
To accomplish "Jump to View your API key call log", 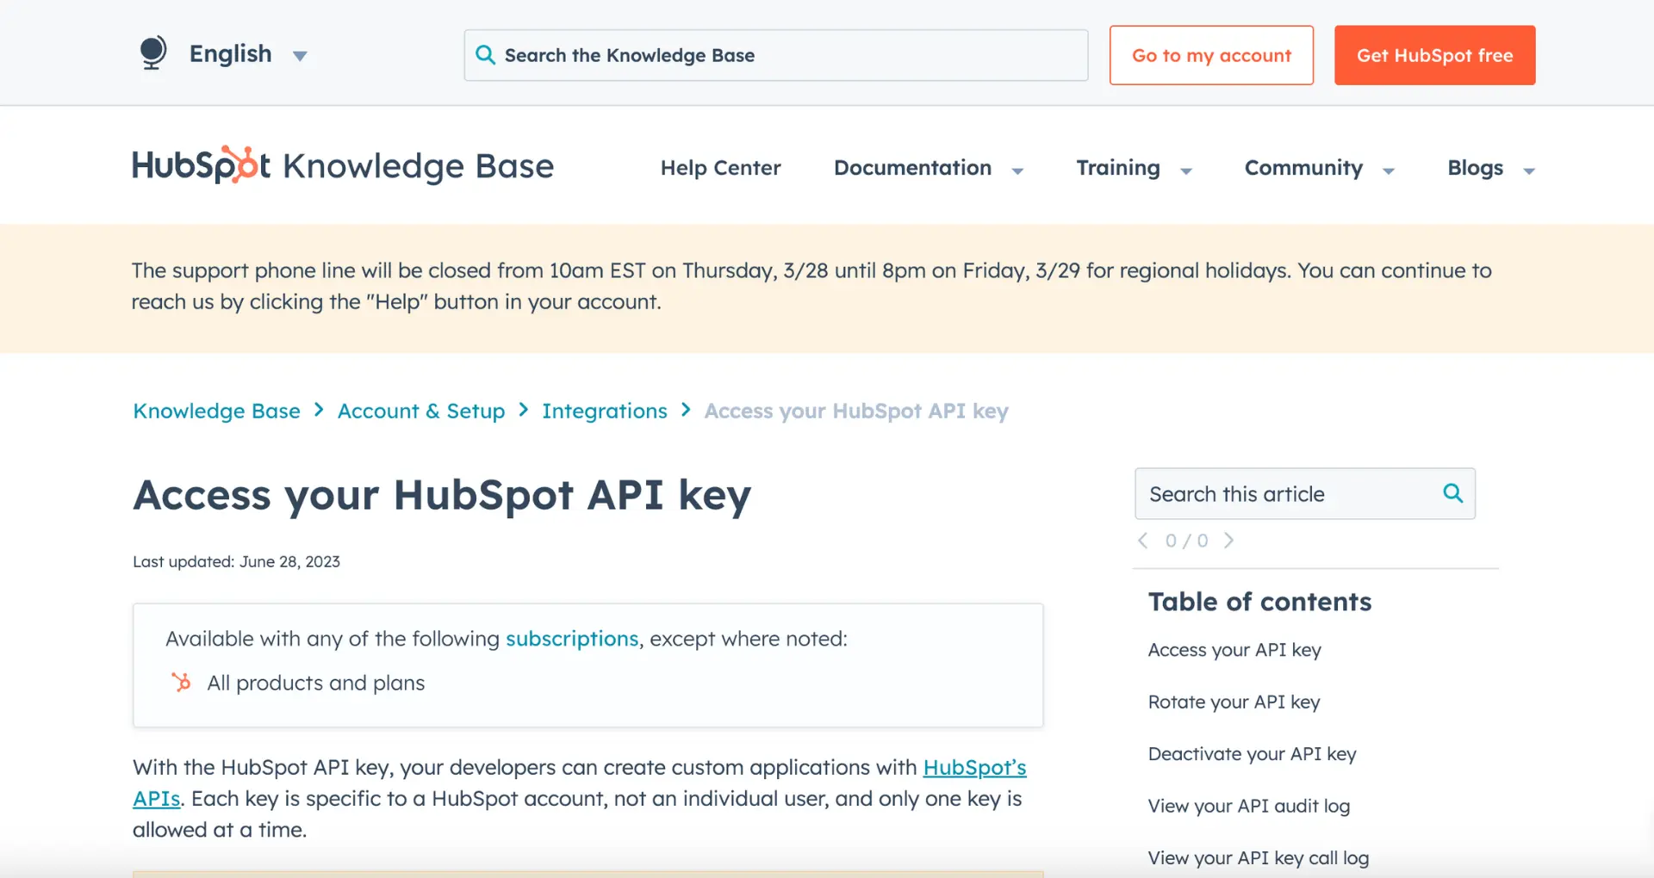I will point(1259,858).
